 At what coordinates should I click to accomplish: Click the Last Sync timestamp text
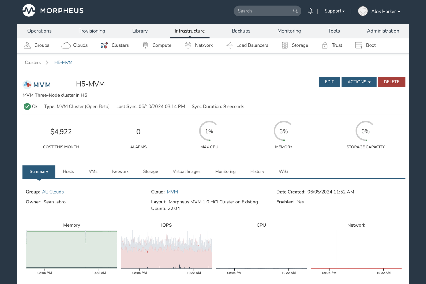(151, 106)
